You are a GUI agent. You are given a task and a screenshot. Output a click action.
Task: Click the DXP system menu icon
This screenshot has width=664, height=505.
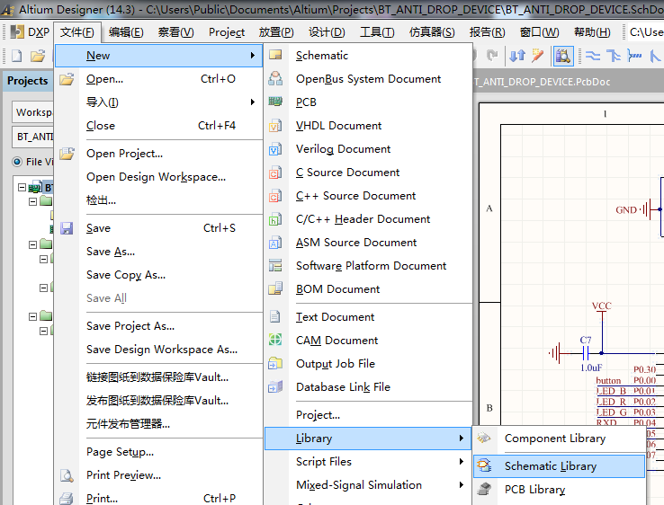click(17, 31)
